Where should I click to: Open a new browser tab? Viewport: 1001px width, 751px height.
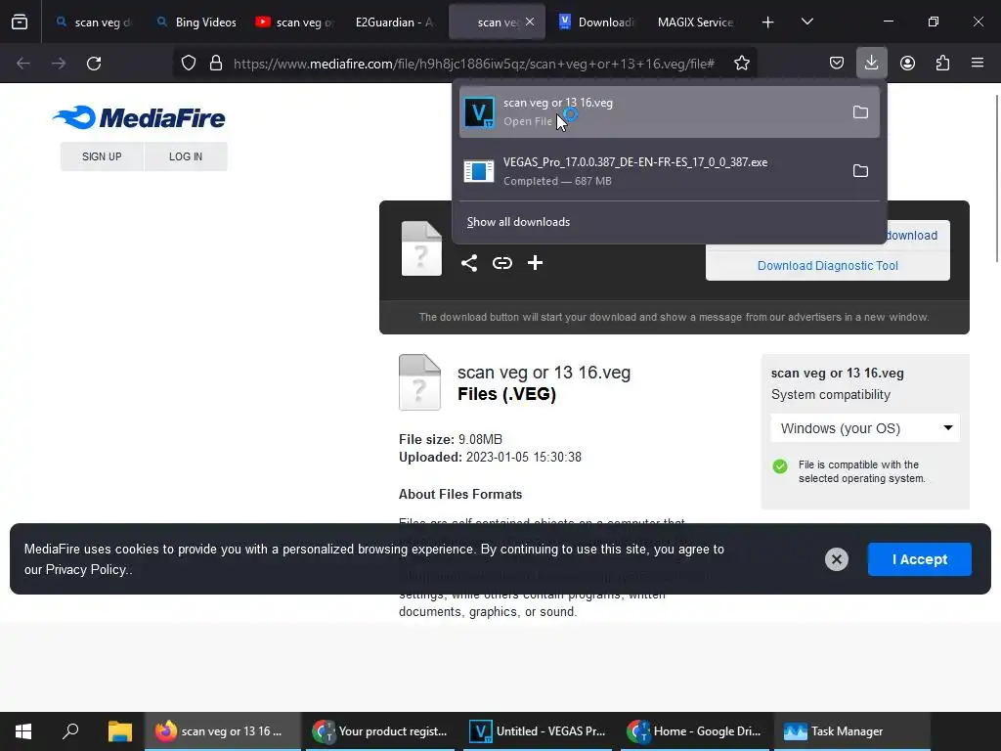click(x=768, y=22)
